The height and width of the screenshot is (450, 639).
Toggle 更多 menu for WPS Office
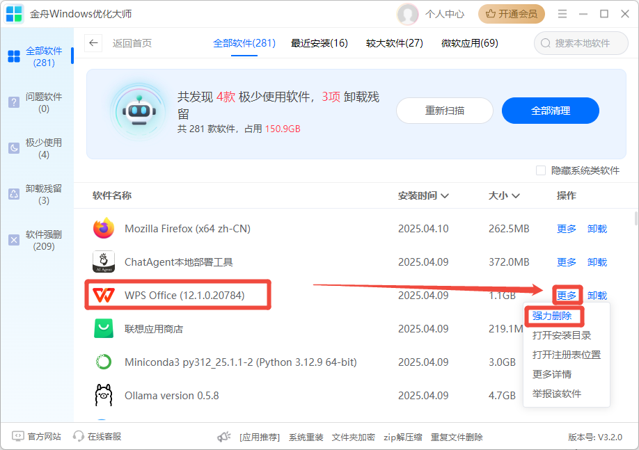(567, 296)
